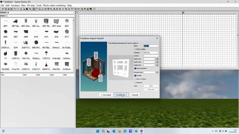
Task: Open the Photo-video rendering menu
Action: click(54, 6)
